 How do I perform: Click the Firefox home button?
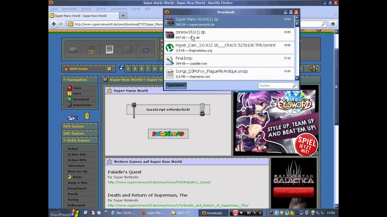click(333, 24)
